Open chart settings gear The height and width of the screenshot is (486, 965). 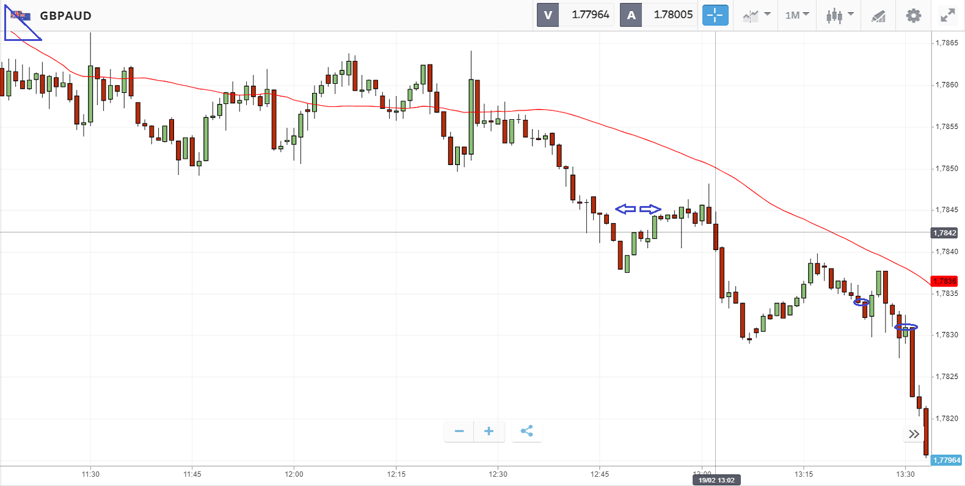pyautogui.click(x=913, y=15)
